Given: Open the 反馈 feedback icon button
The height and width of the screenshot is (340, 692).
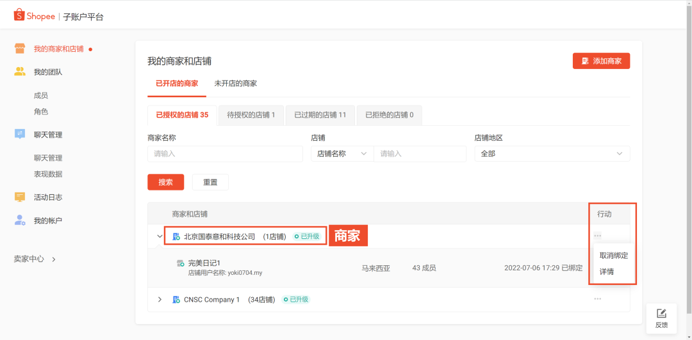Looking at the screenshot, I should click(x=661, y=318).
